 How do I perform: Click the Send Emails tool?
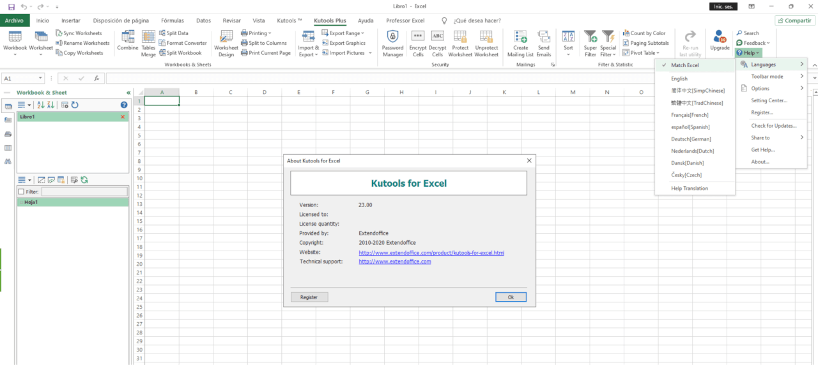click(x=544, y=43)
